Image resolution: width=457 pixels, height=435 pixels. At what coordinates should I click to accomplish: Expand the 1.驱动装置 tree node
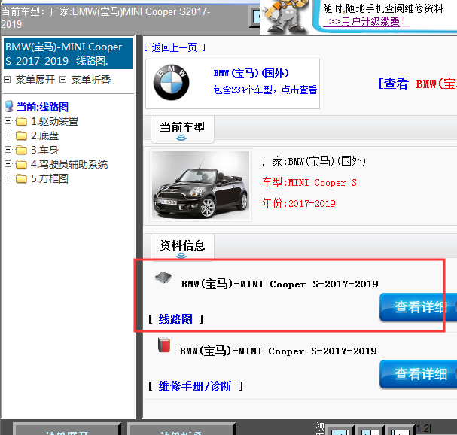(x=8, y=121)
